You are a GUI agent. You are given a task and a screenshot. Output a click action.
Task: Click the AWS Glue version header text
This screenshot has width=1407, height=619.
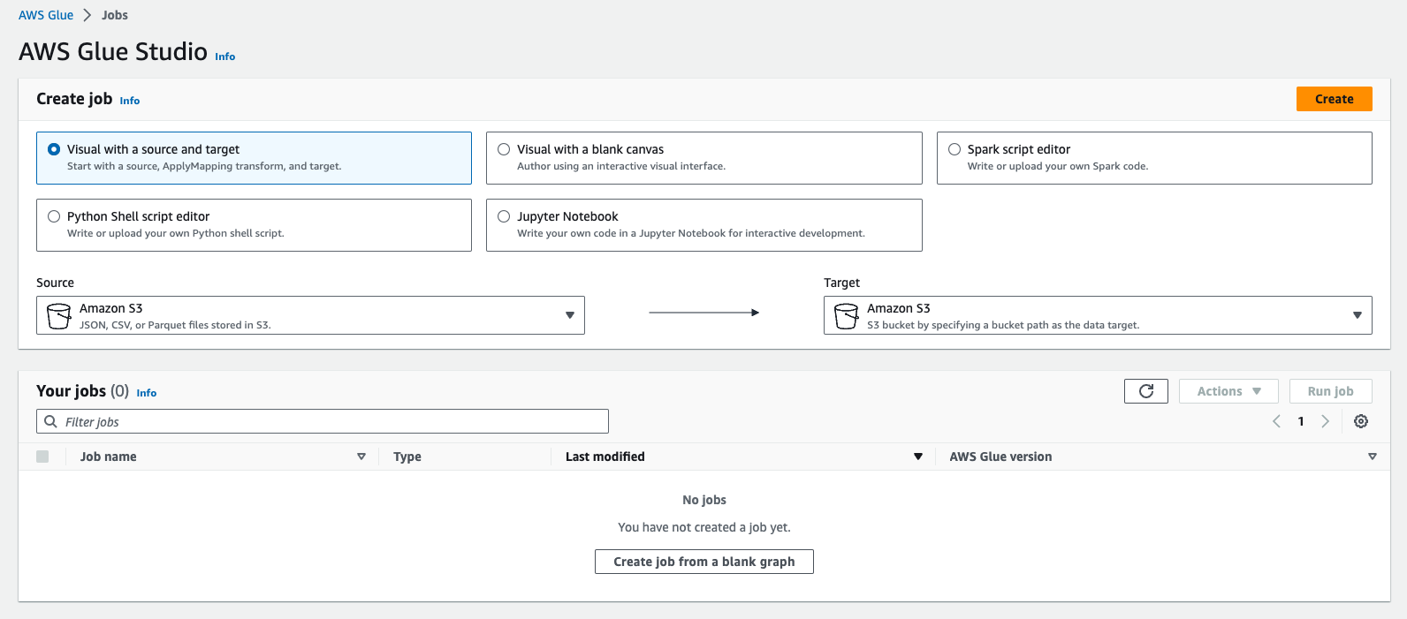pyautogui.click(x=1000, y=457)
